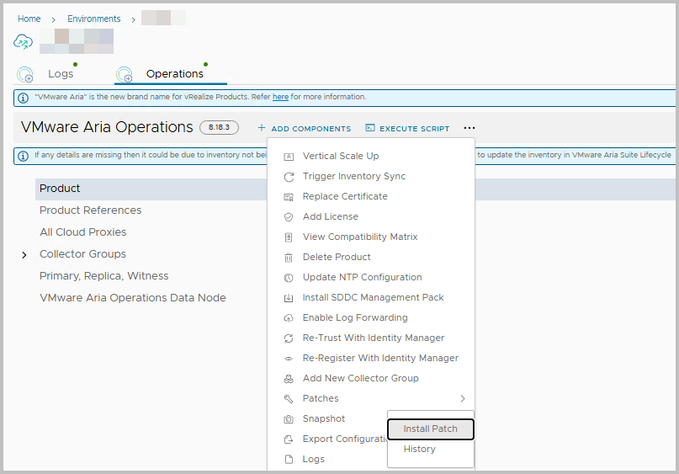This screenshot has height=474, width=679.
Task: Click the Patches wrench icon
Action: (289, 399)
